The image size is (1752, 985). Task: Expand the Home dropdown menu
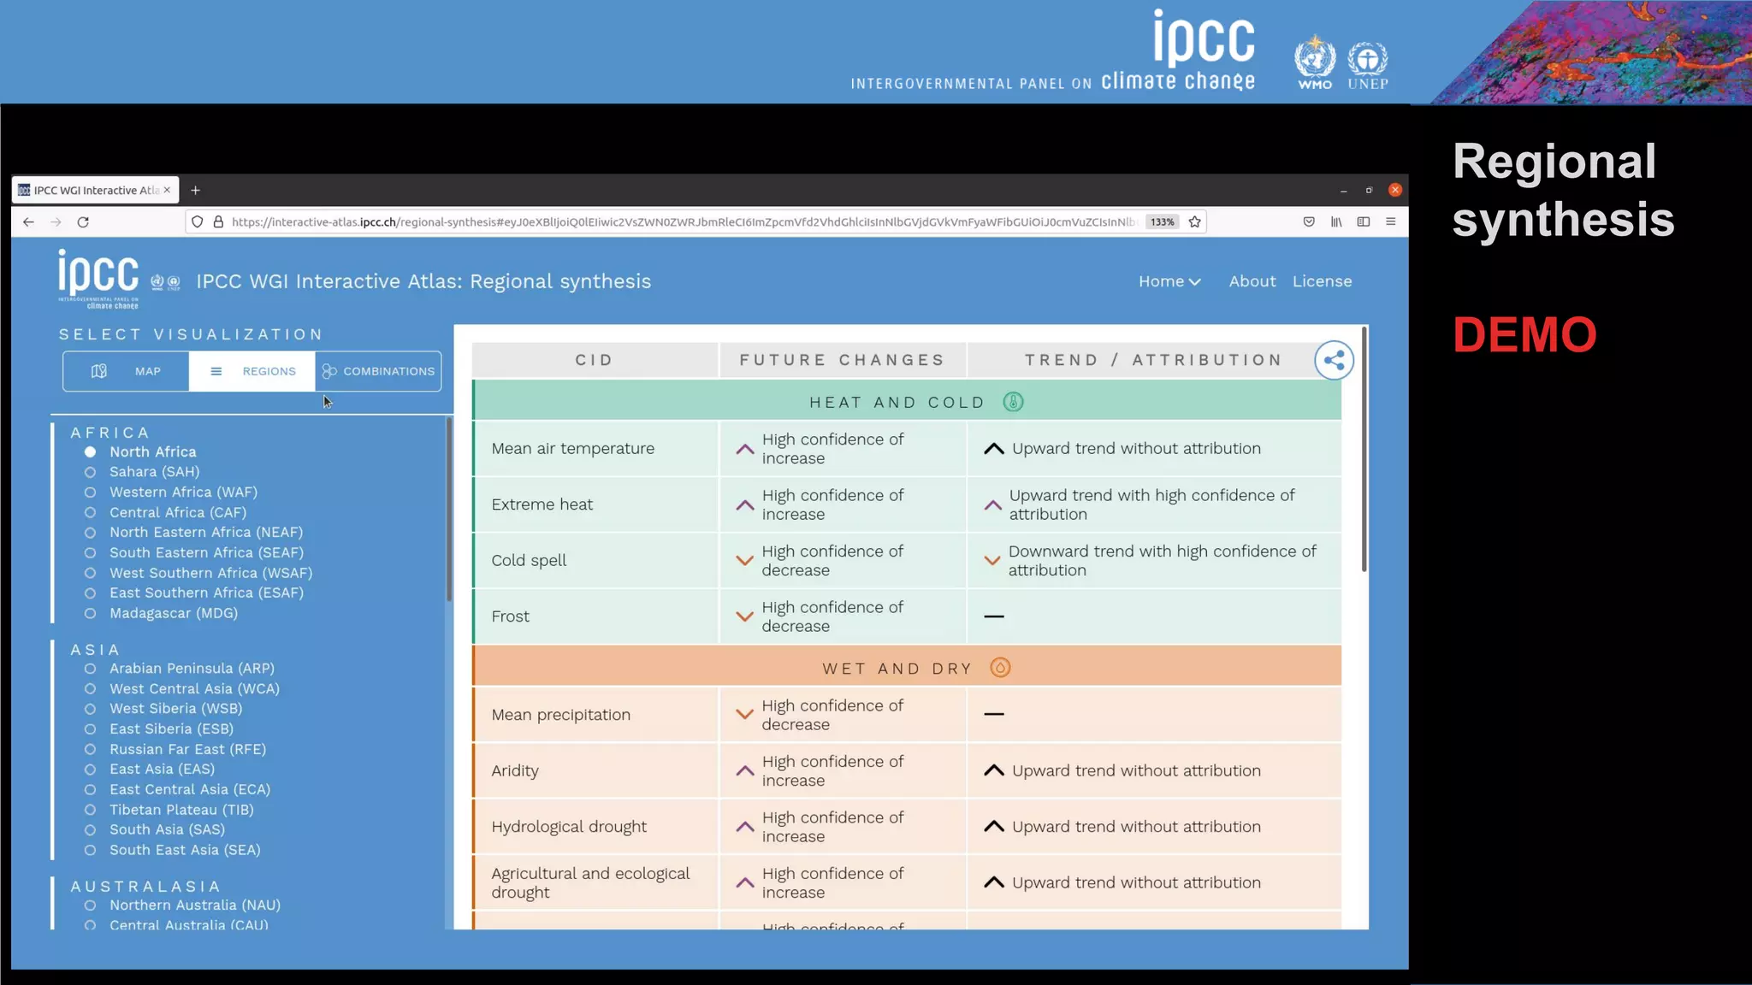tap(1169, 281)
